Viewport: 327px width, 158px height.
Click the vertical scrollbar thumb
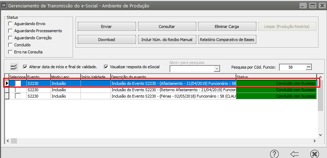(x=320, y=95)
